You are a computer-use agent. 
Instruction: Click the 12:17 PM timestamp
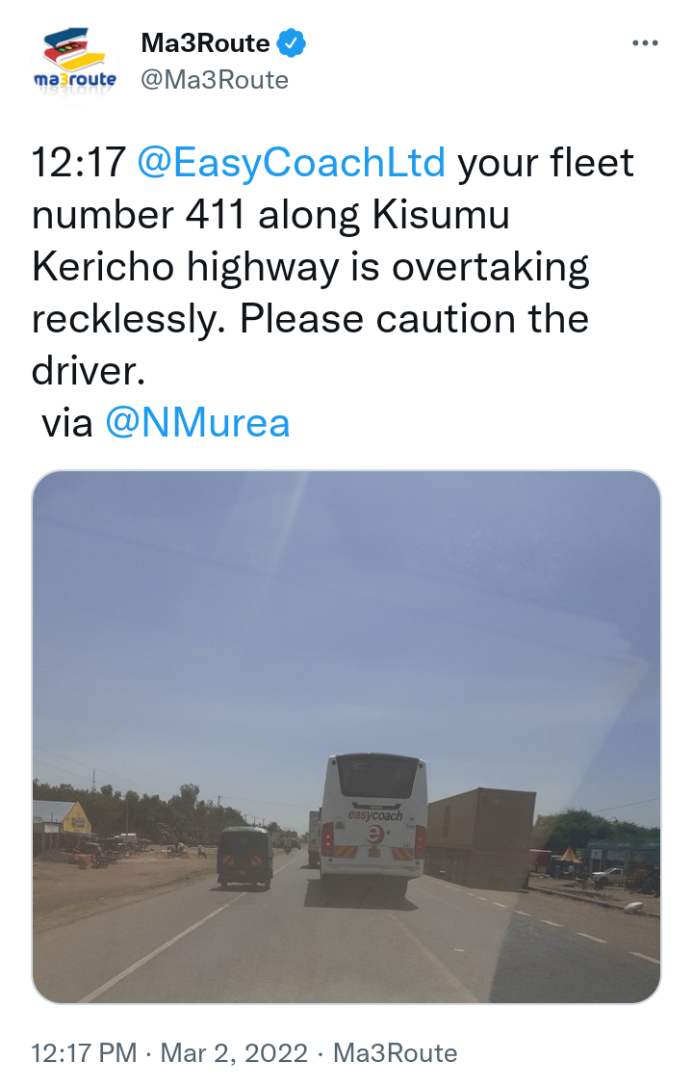(84, 1052)
